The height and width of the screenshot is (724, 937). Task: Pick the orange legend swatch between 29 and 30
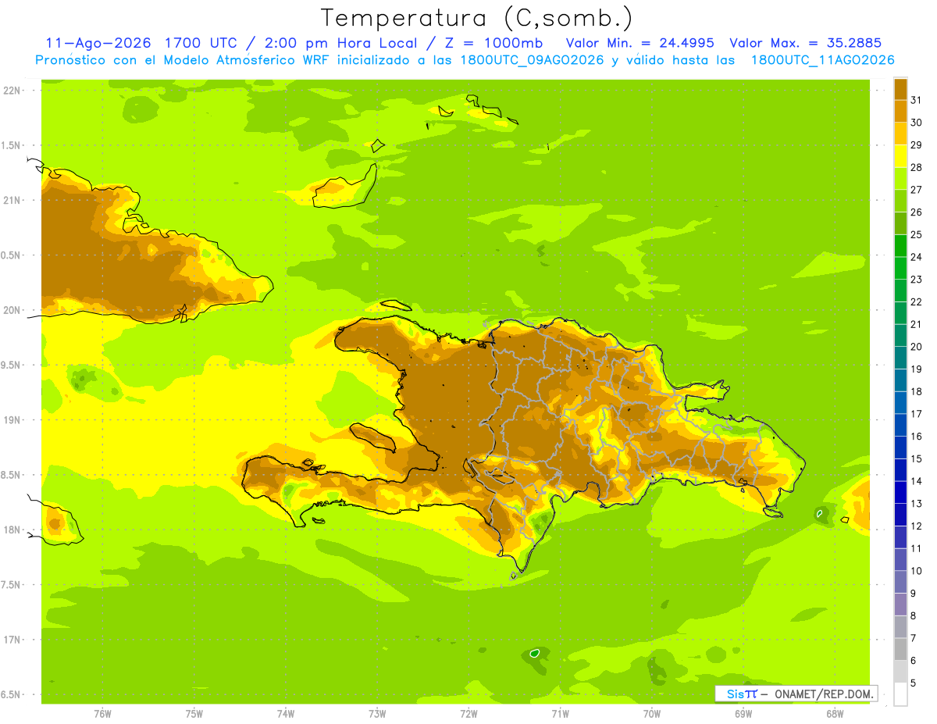click(x=900, y=134)
